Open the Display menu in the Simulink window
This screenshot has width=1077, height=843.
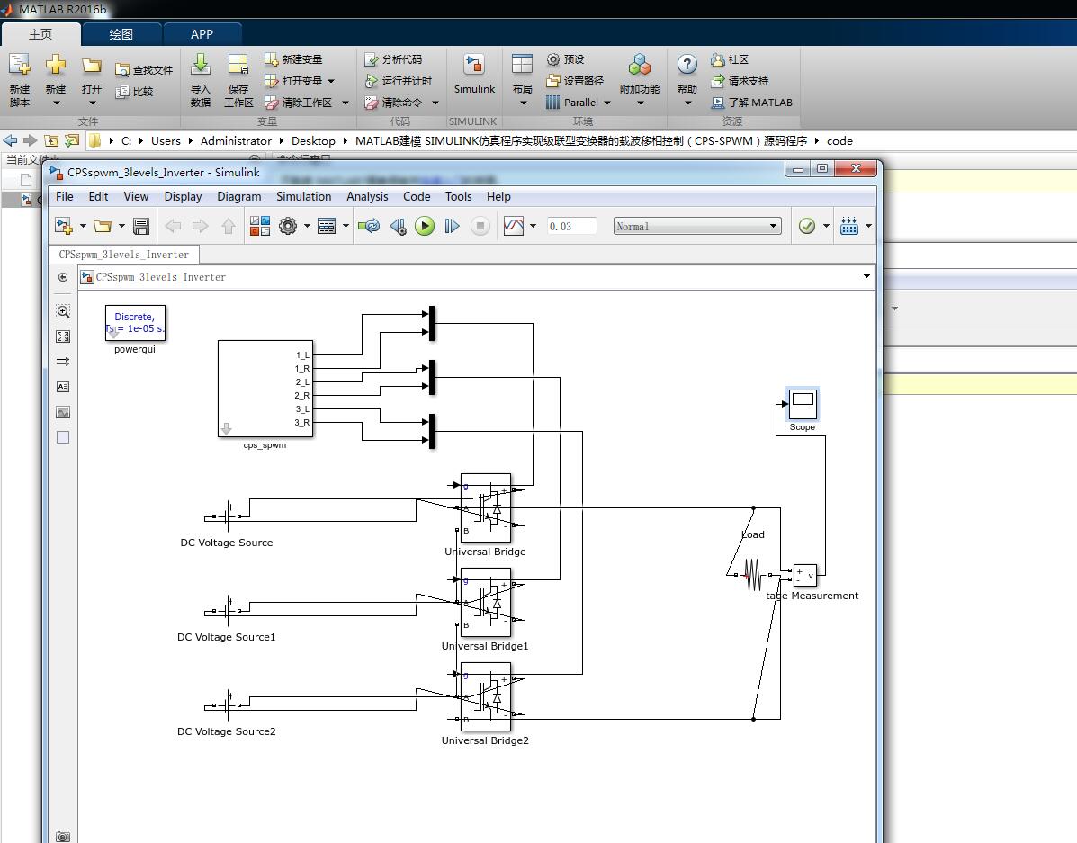tap(183, 196)
